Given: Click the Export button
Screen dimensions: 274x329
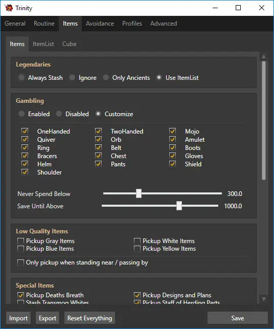Looking at the screenshot, I should coord(48,318).
